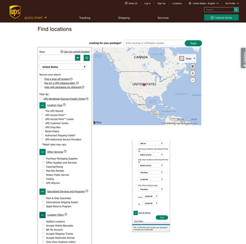The image size is (246, 244).
Task: Collapse the Location Filters section
Action: (42, 215)
